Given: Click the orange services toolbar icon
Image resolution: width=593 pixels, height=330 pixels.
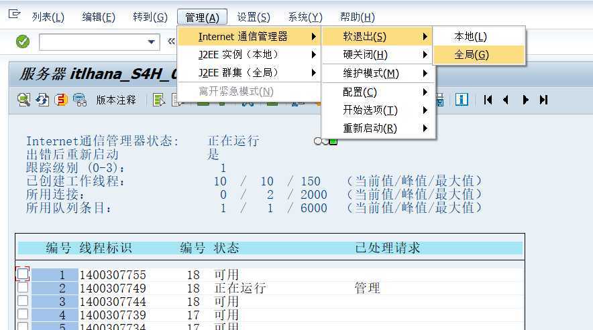Looking at the screenshot, I should (61, 100).
